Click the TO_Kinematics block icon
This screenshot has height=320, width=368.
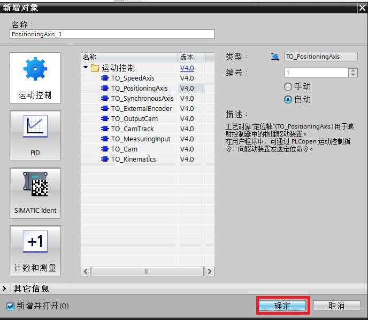(105, 159)
